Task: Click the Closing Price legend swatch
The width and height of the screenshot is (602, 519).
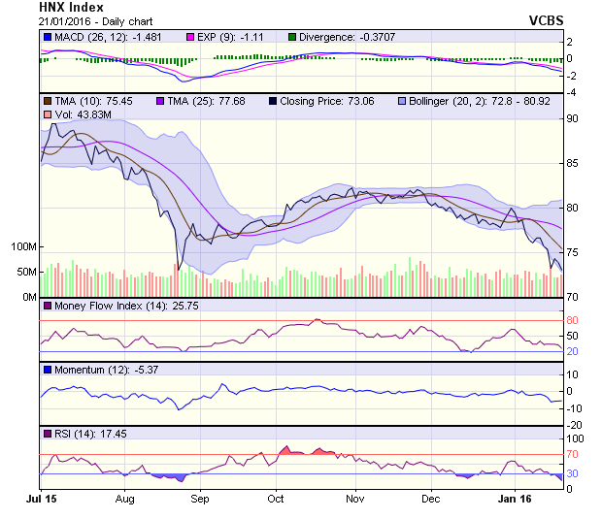Action: [273, 100]
